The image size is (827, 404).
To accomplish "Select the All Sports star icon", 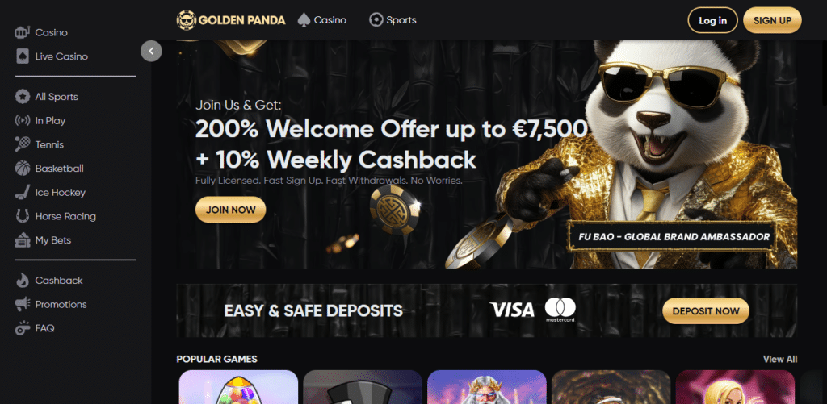I will tap(22, 97).
